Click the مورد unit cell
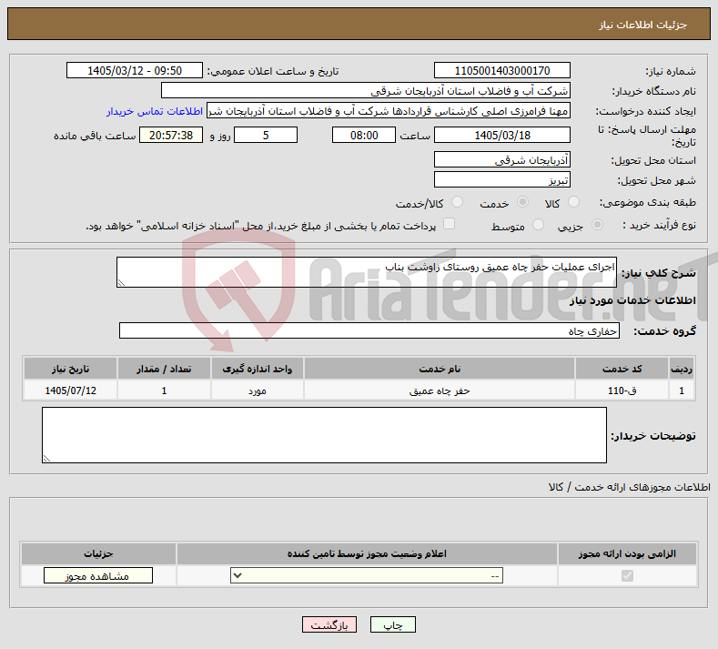 pos(257,390)
